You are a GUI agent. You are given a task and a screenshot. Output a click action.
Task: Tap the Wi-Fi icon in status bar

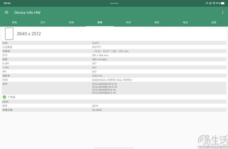(214, 3)
